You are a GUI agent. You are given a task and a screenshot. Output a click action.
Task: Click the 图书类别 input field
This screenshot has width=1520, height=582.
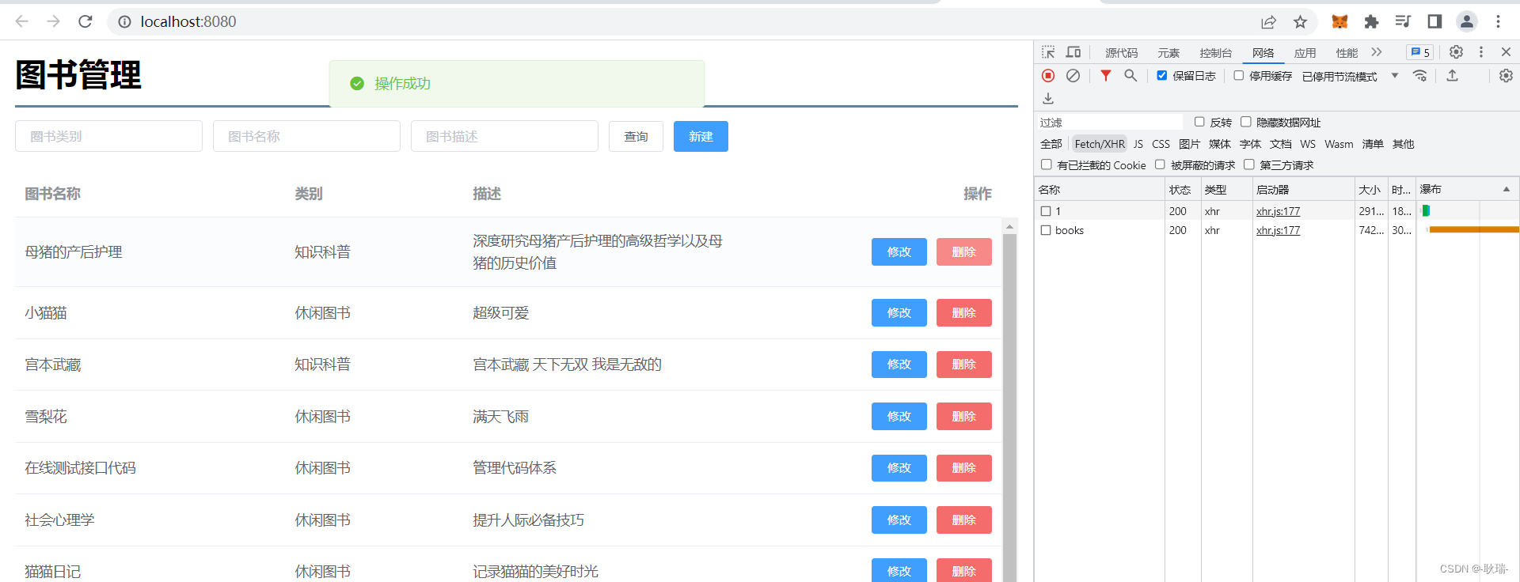coord(108,136)
